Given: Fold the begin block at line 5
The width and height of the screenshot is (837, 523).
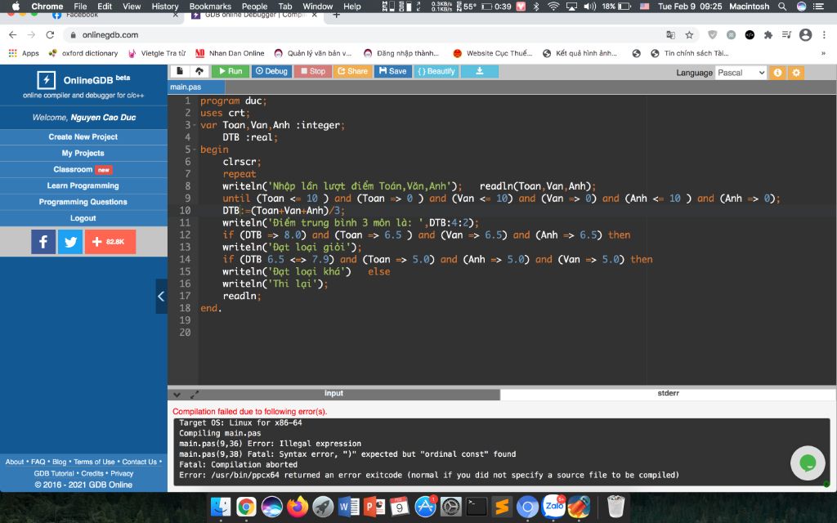Looking at the screenshot, I should 195,150.
